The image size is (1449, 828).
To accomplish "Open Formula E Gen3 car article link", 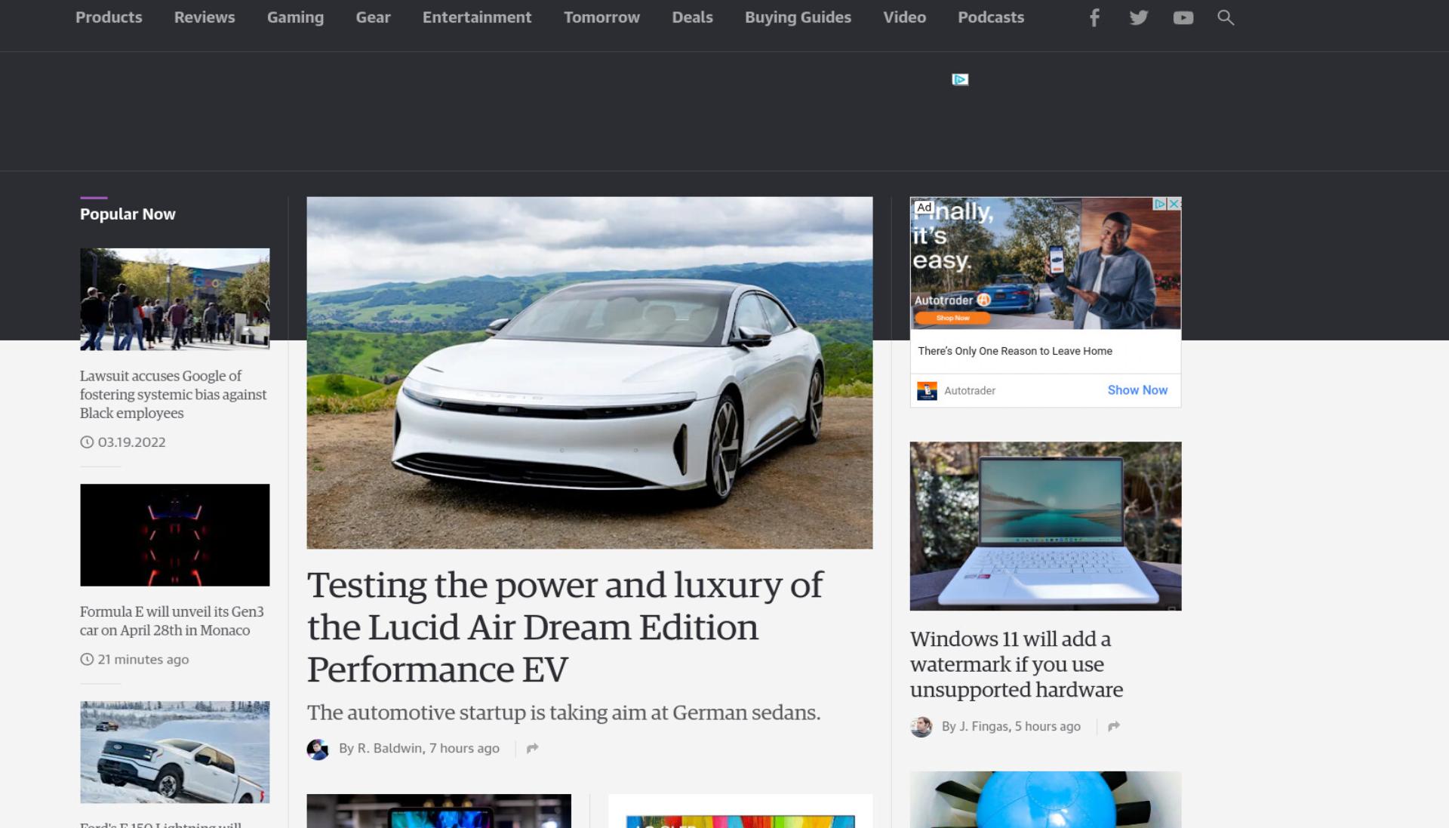I will [x=172, y=620].
